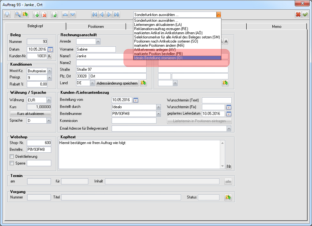
Task: Click the Rabatt % field
Action: [37, 84]
